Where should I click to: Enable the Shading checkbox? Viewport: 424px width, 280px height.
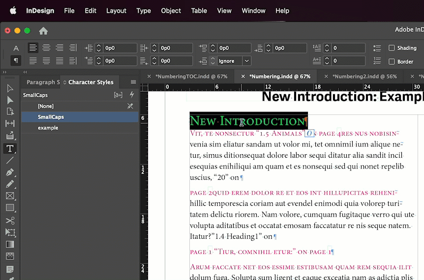392,48
